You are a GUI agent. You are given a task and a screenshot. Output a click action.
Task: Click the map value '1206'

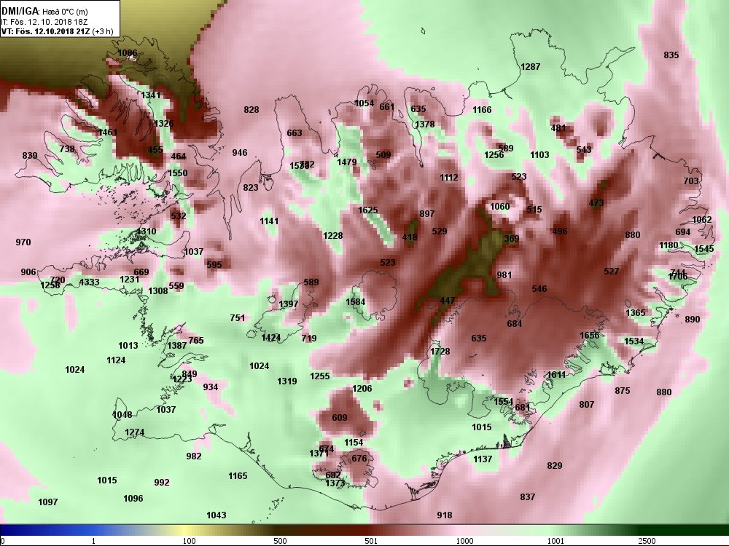[362, 389]
